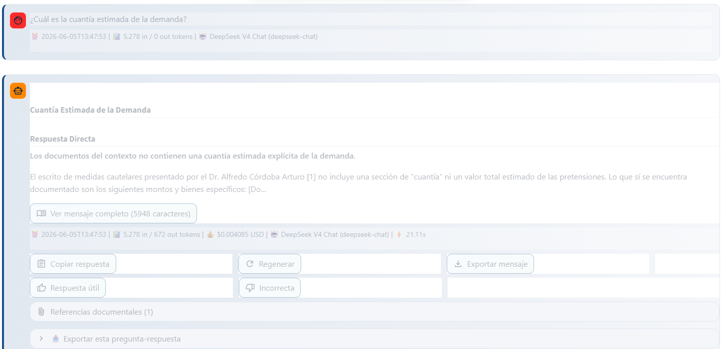Click the money bag cost icon
The image size is (722, 349).
tap(210, 234)
